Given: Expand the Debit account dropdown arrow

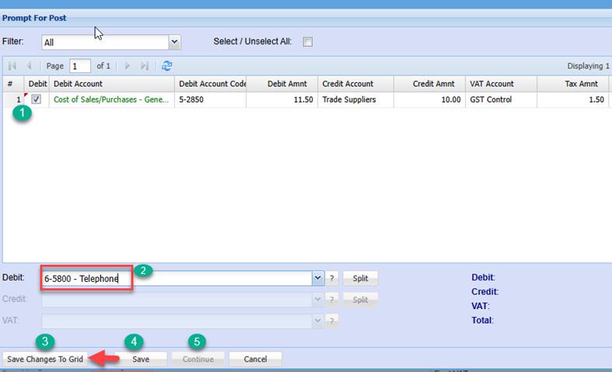Looking at the screenshot, I should (317, 278).
